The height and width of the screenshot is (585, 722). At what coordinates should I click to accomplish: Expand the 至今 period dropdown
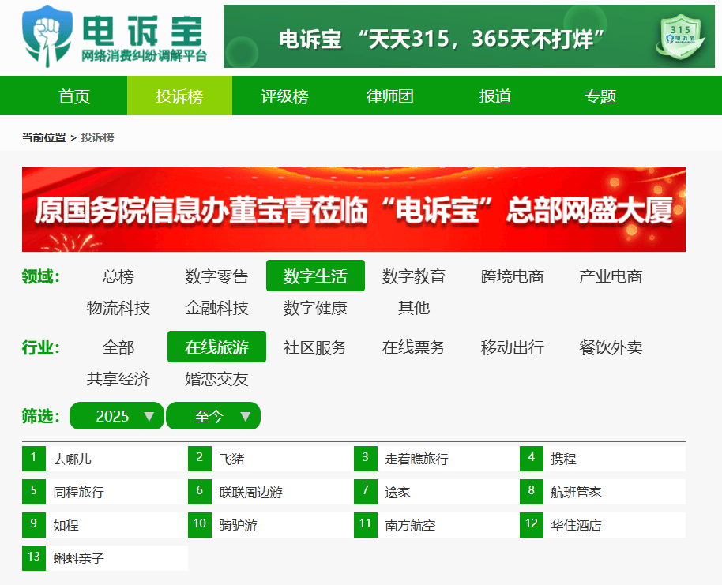click(x=213, y=416)
